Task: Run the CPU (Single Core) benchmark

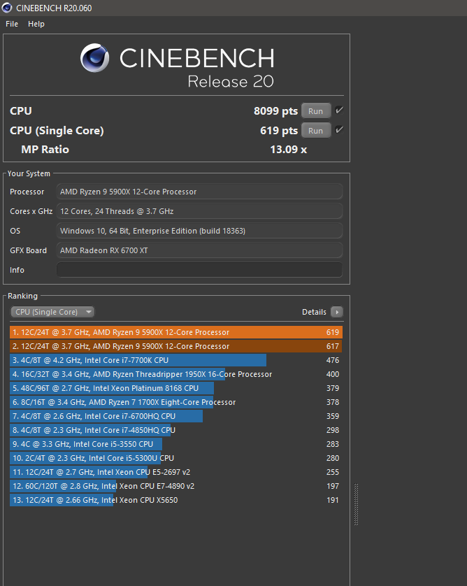Action: [x=316, y=131]
